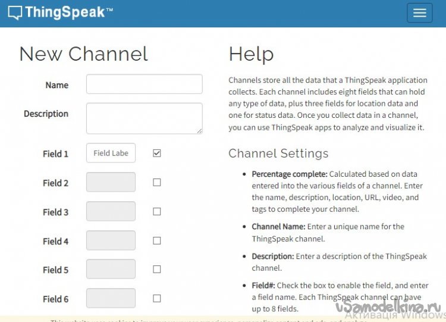This screenshot has width=446, height=322.
Task: Enable the Field 2 checkbox
Action: point(157,183)
